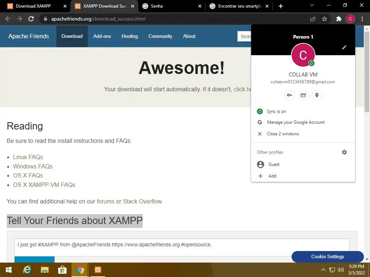Share this page icon
Image resolution: width=370 pixels, height=277 pixels.
(313, 19)
